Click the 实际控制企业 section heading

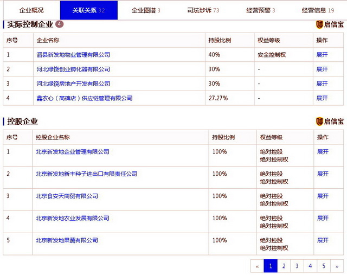30,24
